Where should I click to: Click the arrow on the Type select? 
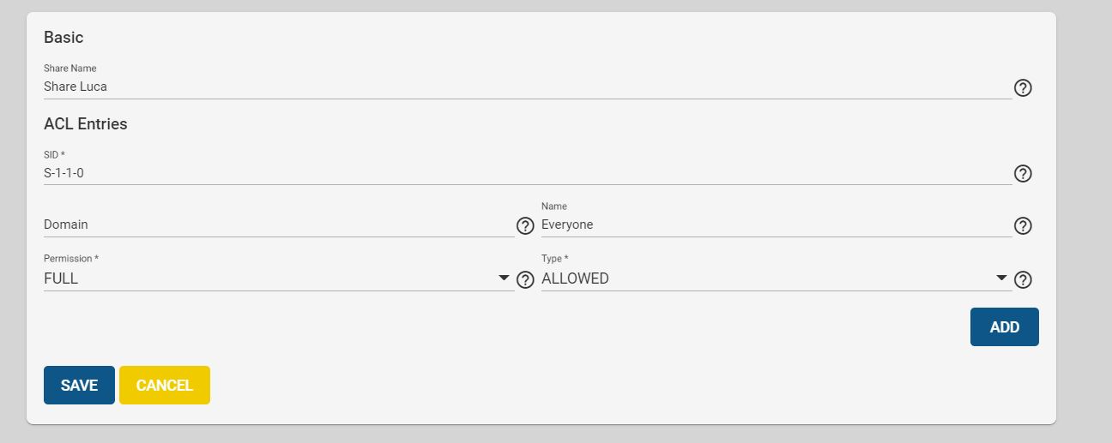(x=1001, y=278)
